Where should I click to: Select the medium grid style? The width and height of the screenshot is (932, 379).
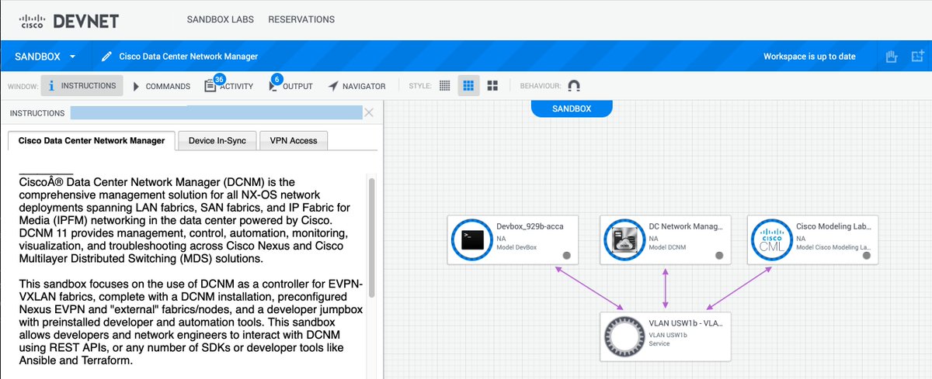tap(468, 86)
